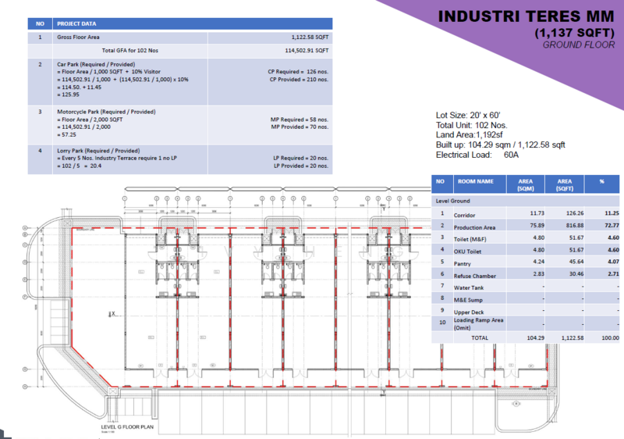Click the OKU Toilet room entry

(x=470, y=250)
